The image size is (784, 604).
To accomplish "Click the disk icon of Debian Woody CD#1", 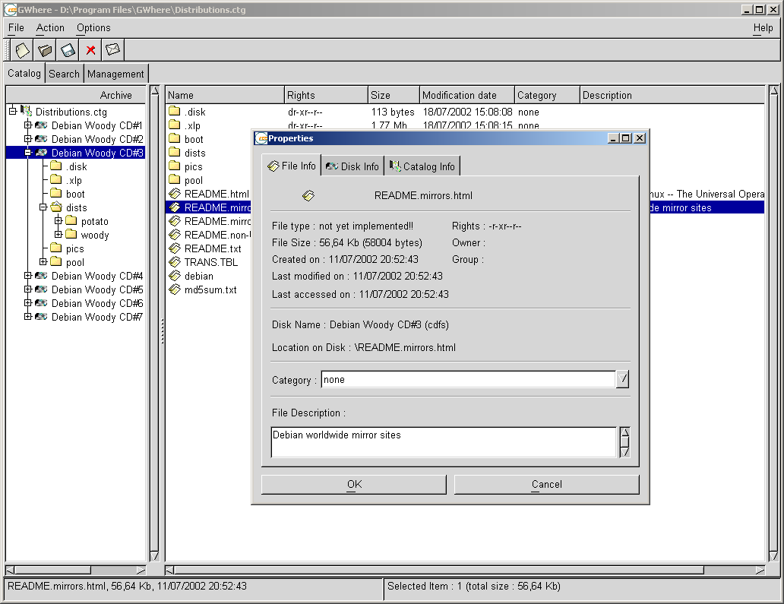I will tap(42, 125).
